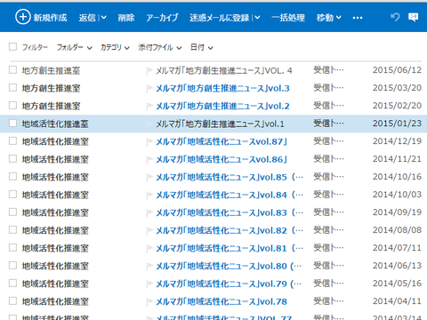Check the box for 2015/01/23 email
The image size is (427, 320).
coord(12,124)
